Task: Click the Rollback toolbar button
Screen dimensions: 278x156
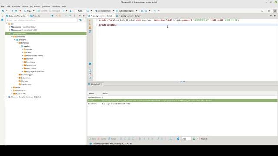Action: [x=54, y=11]
